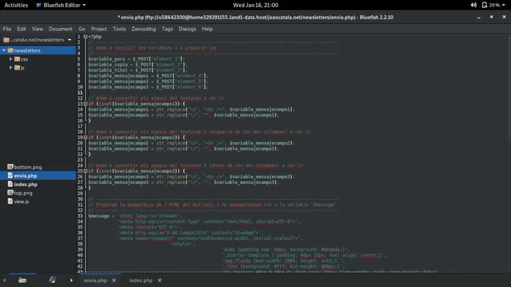Select view.js in the file list

coord(38,201)
